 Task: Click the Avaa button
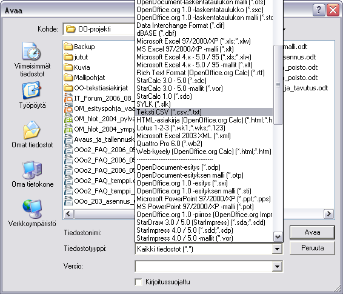[x=312, y=232]
